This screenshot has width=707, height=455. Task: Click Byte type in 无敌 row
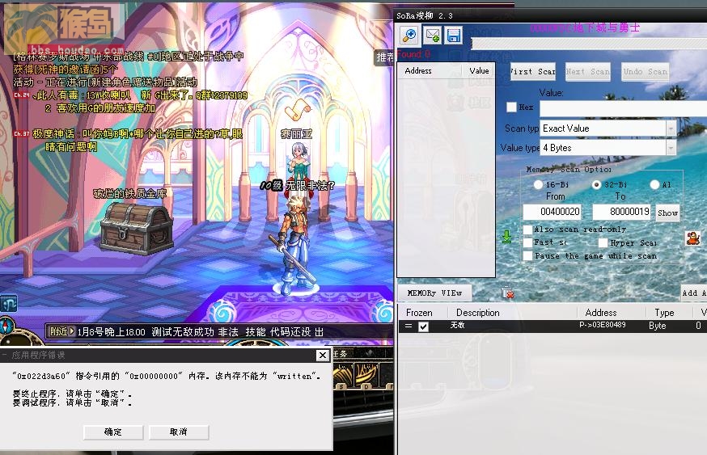tap(658, 326)
